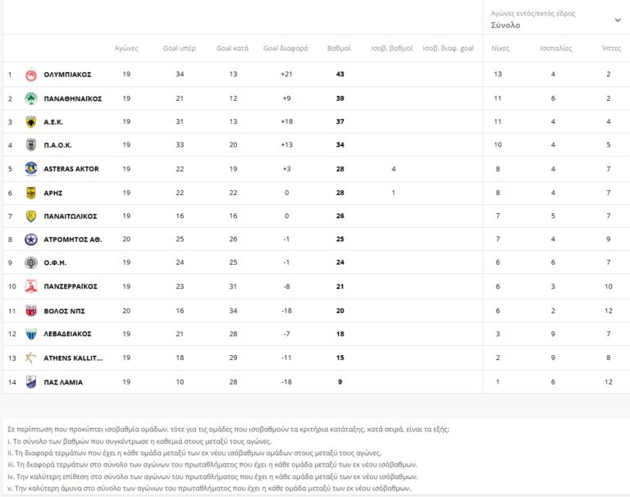This screenshot has height=497, width=630.
Task: Click the Νίκες column header
Action: pyautogui.click(x=500, y=48)
